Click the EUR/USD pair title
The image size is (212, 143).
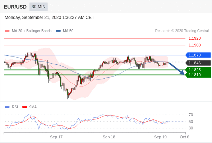point(15,7)
